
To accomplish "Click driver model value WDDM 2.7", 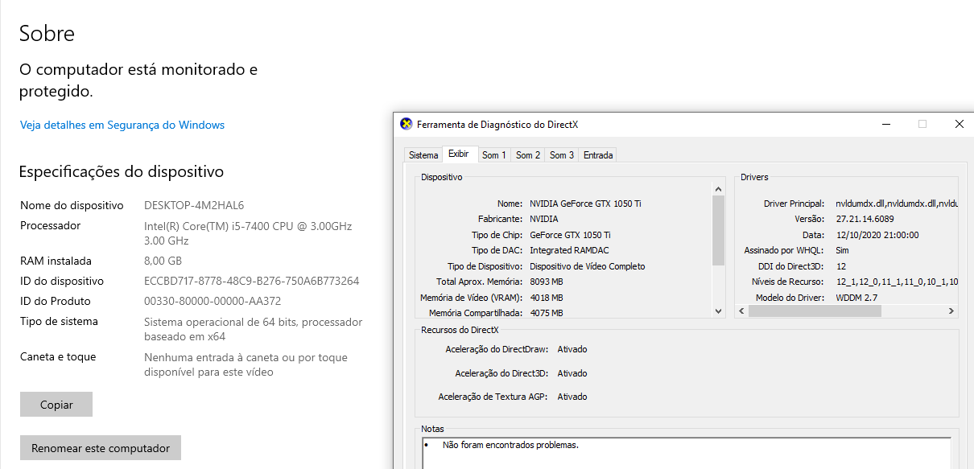I will (x=857, y=298).
